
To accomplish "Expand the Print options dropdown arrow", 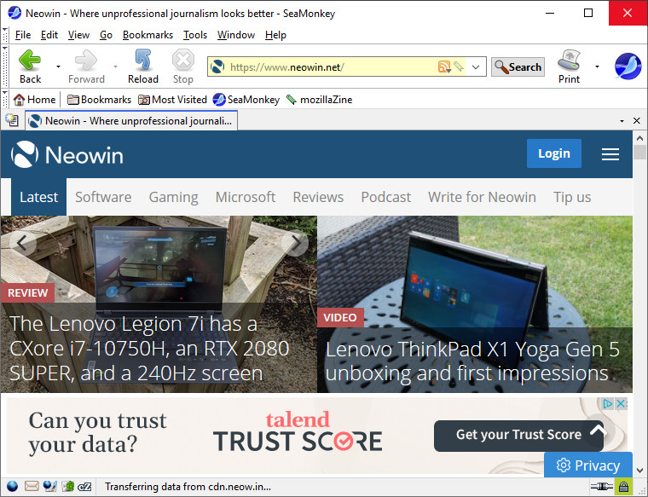I will [x=597, y=66].
